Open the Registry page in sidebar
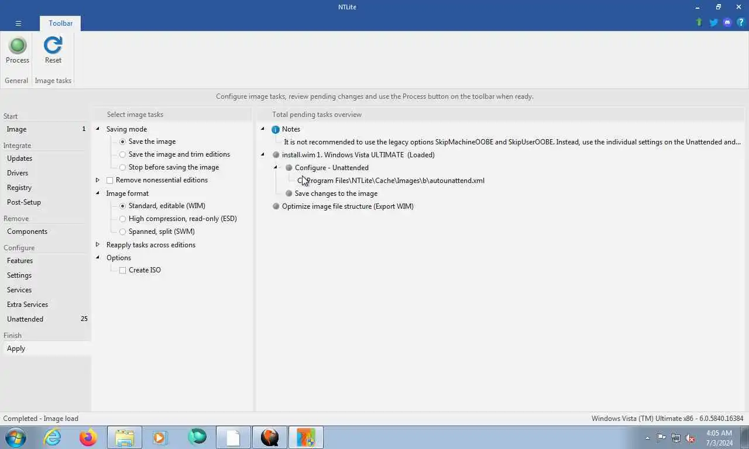 point(46,188)
